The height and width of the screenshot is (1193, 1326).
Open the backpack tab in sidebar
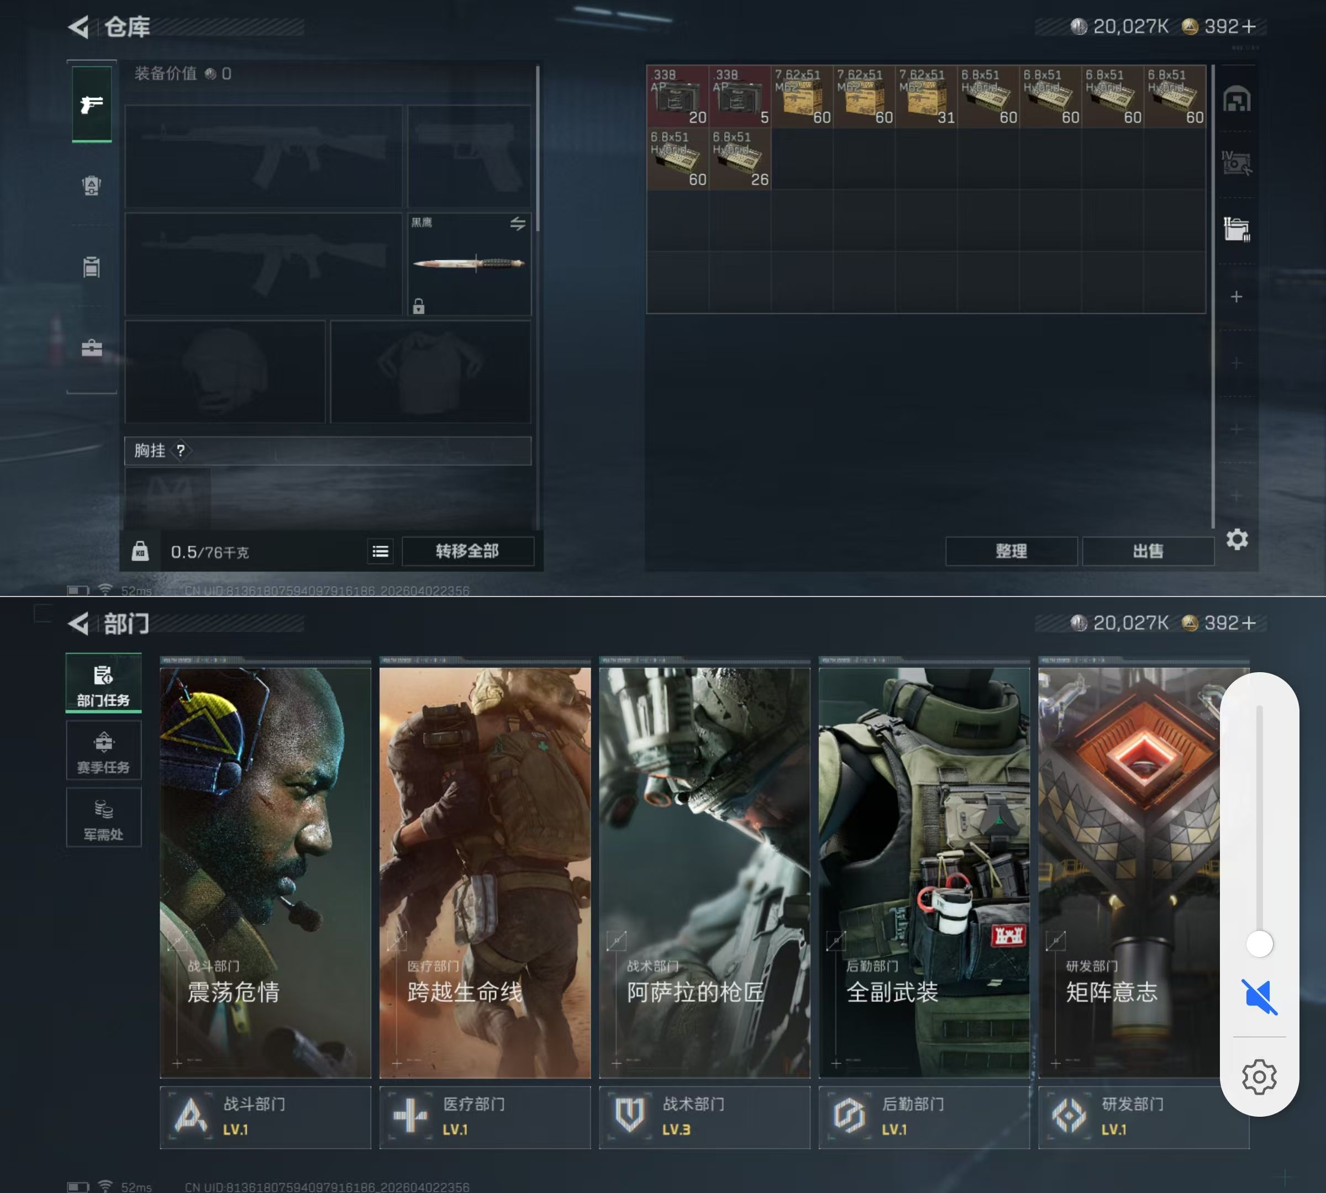tap(91, 186)
